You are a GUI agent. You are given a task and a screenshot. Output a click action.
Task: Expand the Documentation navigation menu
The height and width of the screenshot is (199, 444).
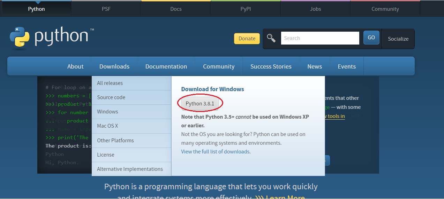166,66
